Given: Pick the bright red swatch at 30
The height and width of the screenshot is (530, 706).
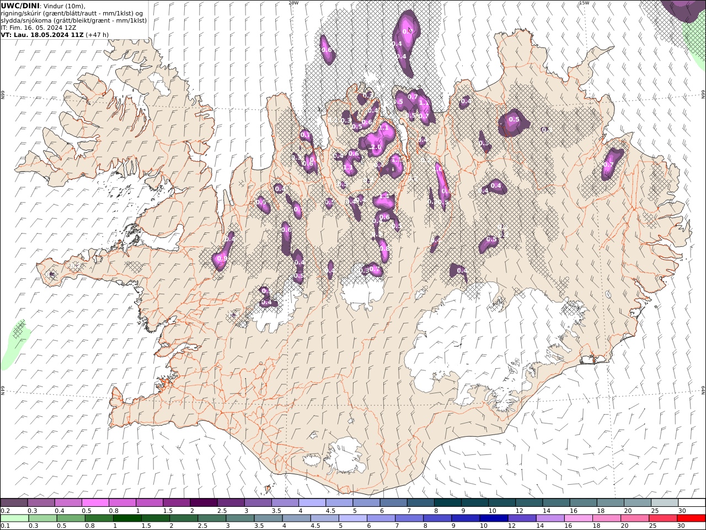Looking at the screenshot, I should [691, 518].
